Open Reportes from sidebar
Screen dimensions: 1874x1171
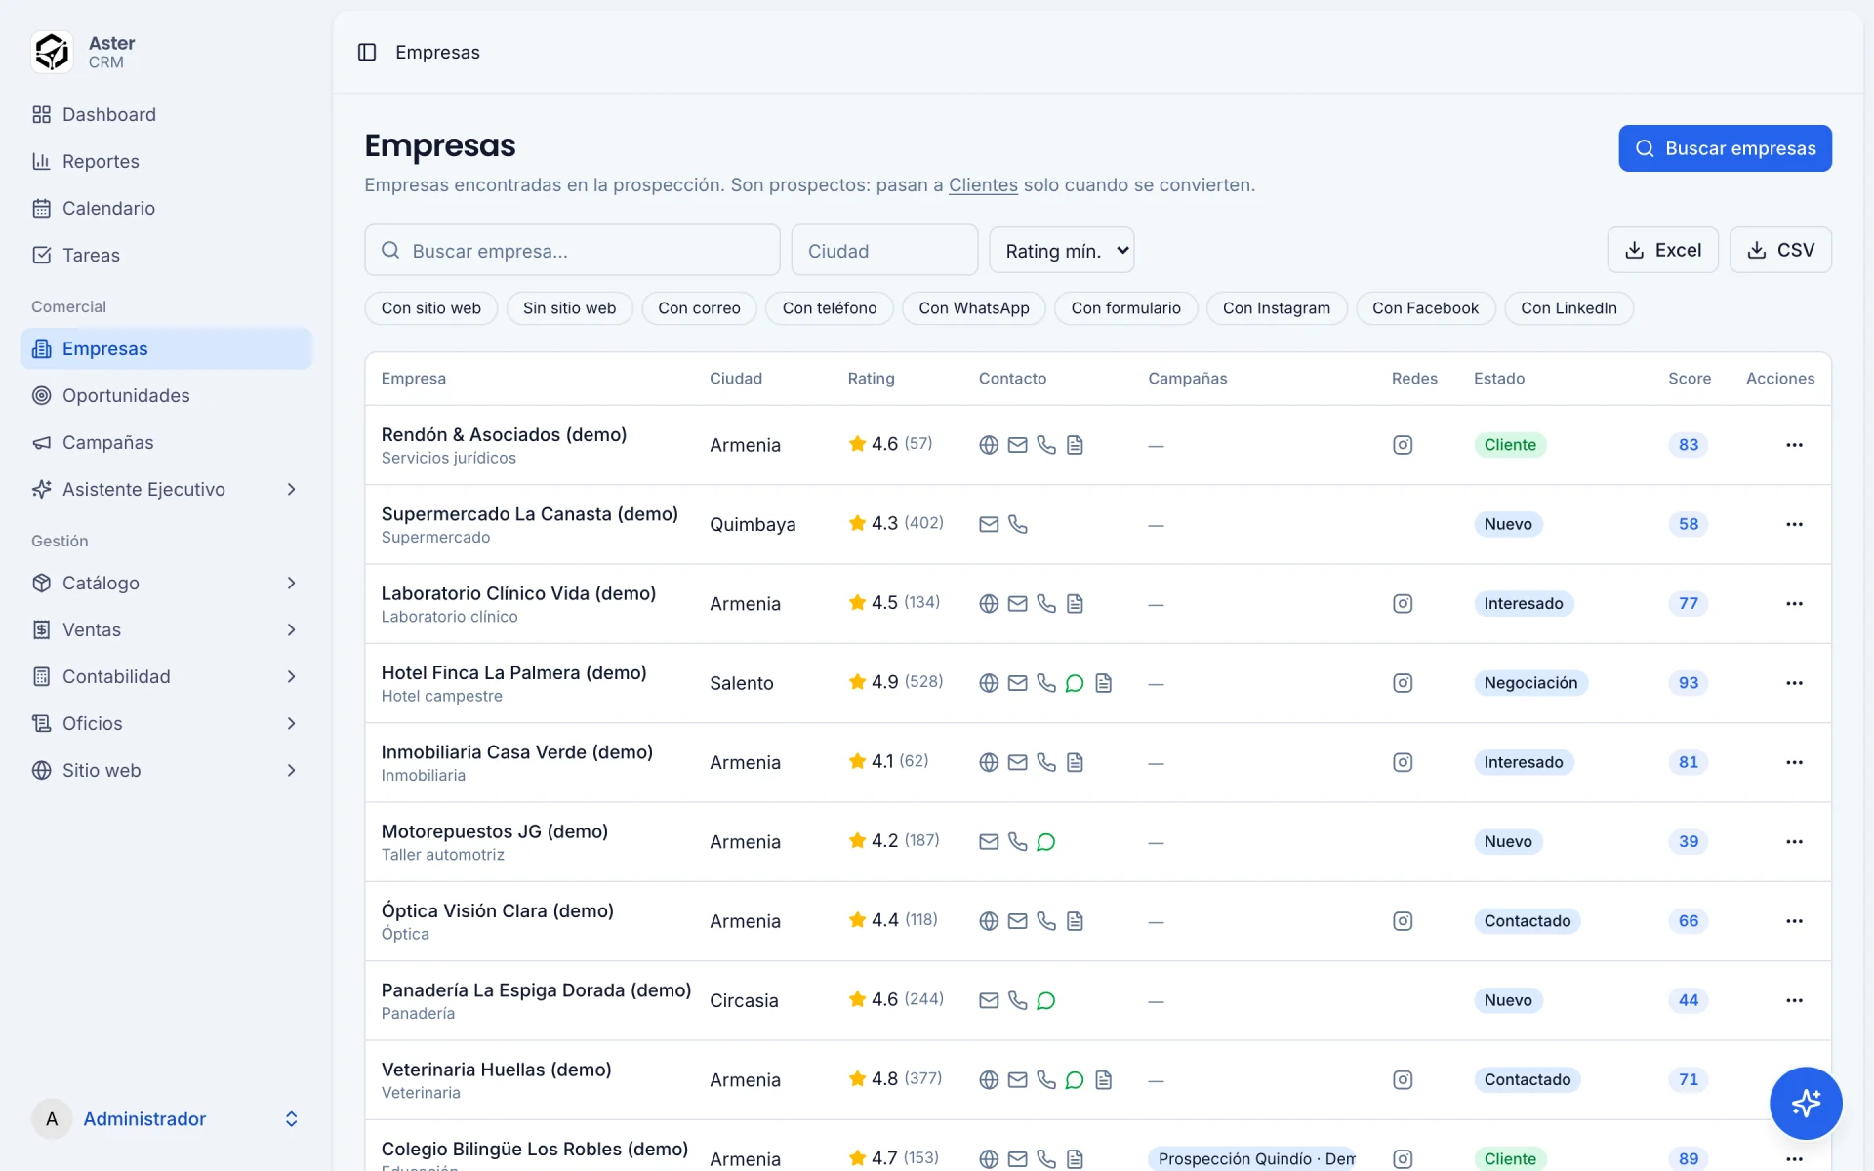166,161
